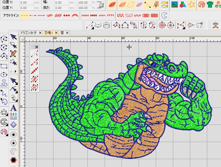The height and width of the screenshot is (167, 221).
Task: Close the 恐竜1 tab
Action: [56, 33]
